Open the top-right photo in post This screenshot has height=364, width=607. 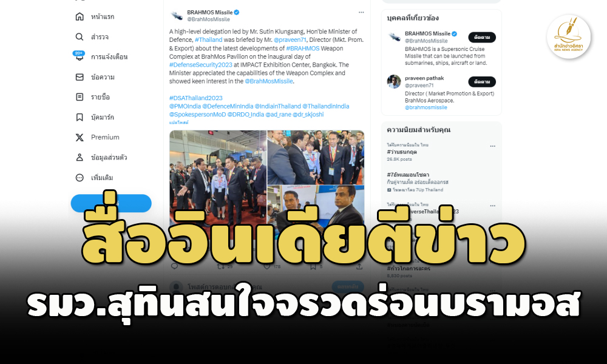tap(316, 157)
